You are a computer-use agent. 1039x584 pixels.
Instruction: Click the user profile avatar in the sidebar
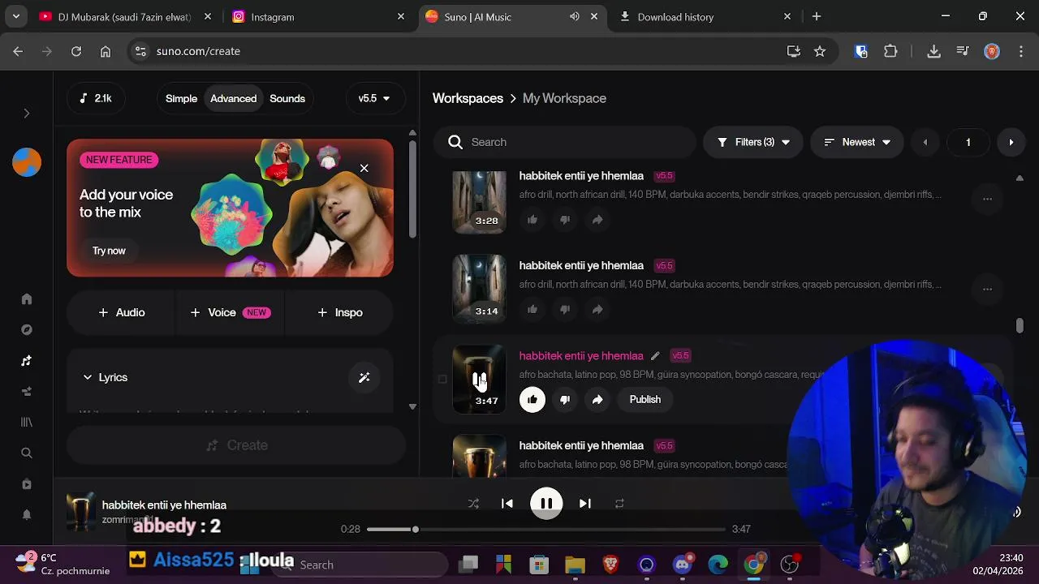click(x=27, y=162)
